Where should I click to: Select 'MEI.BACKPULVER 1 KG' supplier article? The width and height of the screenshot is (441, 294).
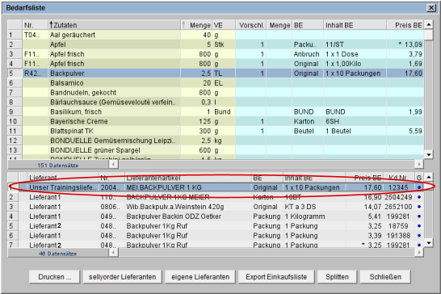click(x=188, y=187)
